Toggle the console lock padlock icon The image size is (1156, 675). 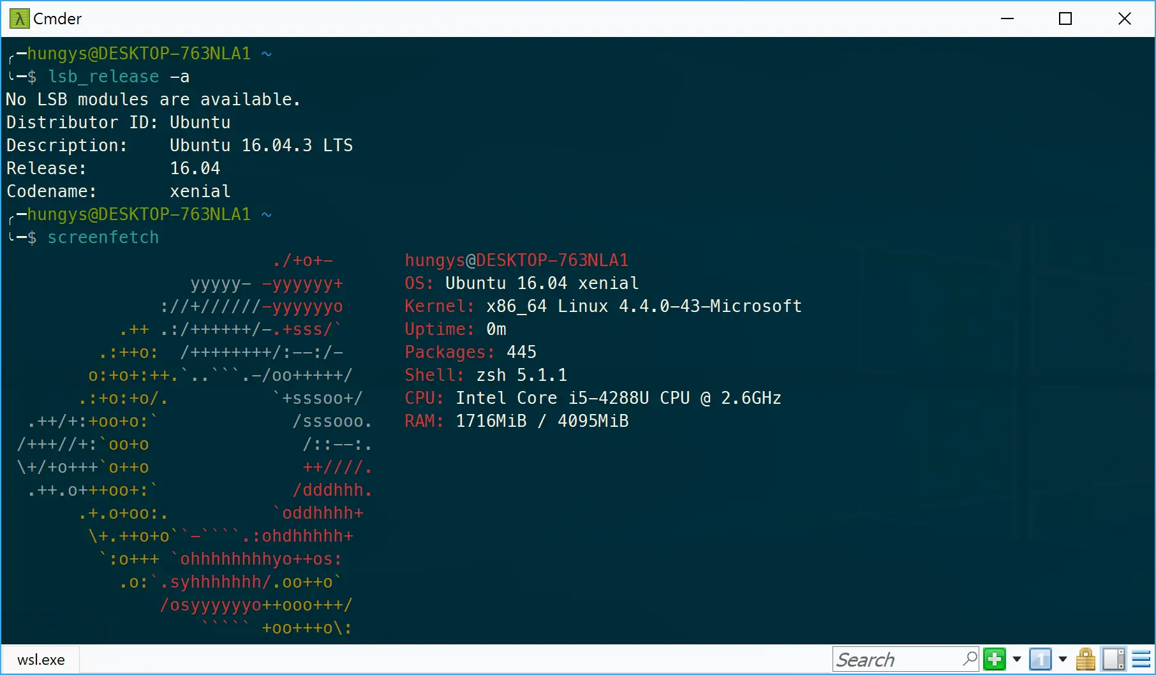tap(1085, 659)
